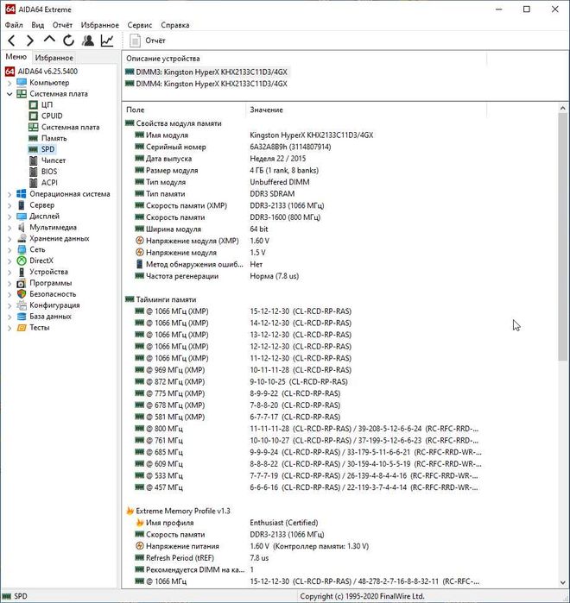Viewport: 570px width, 603px height.
Task: Open the Файл menu
Action: (14, 25)
